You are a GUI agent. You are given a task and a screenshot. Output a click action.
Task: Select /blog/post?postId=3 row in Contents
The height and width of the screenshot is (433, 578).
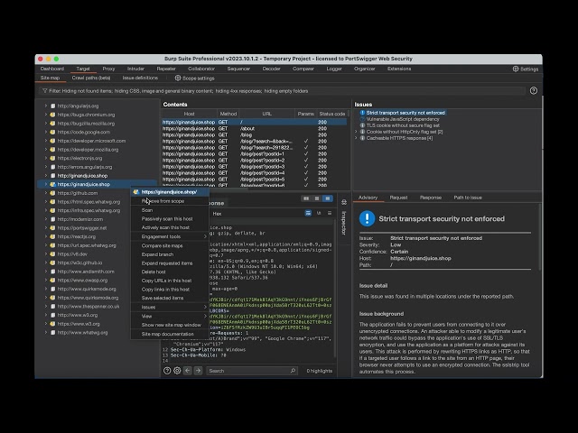tap(255, 166)
